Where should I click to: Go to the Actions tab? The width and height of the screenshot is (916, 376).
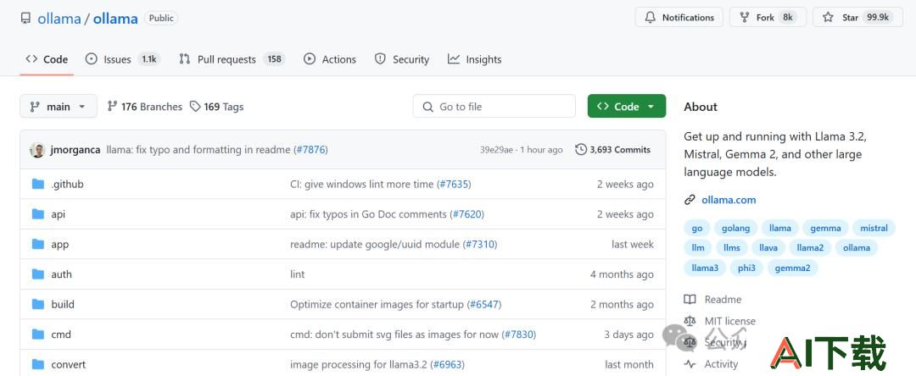click(x=329, y=59)
